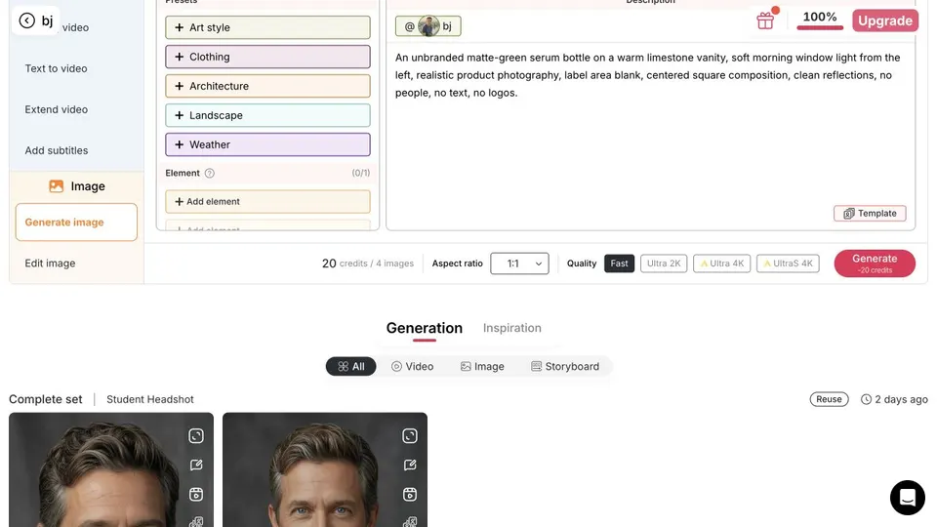
Task: Filter generations by Image
Action: (x=482, y=367)
